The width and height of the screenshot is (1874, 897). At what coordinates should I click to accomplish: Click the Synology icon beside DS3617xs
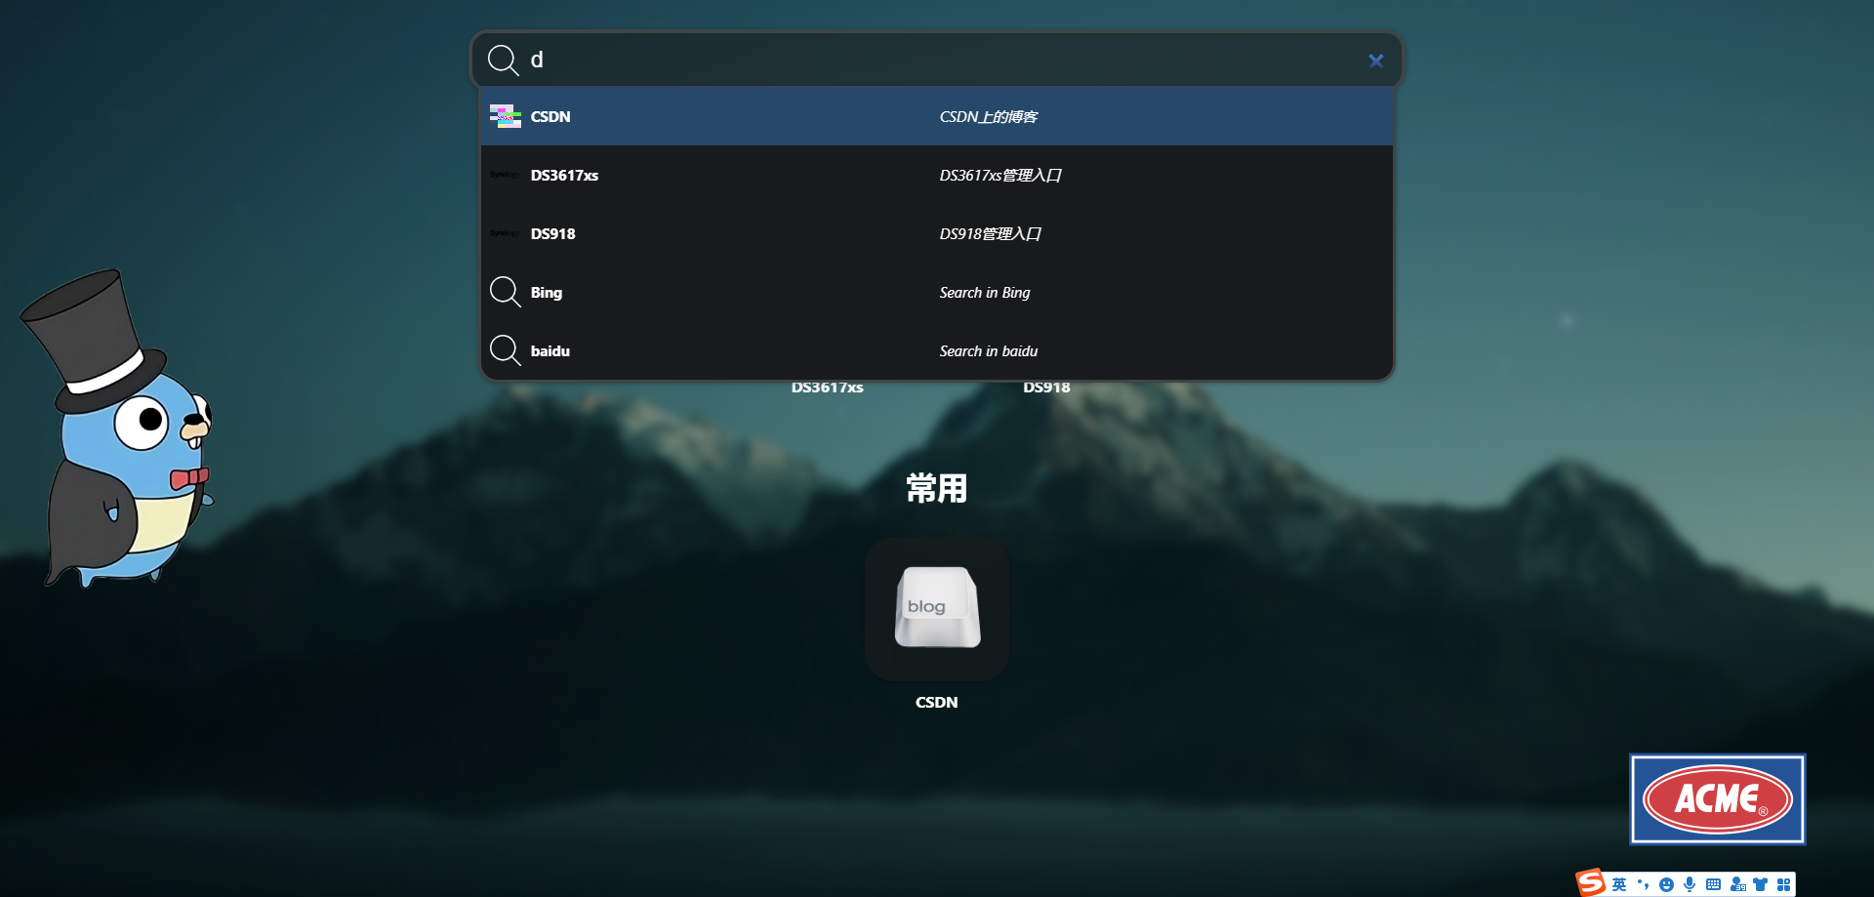(505, 175)
